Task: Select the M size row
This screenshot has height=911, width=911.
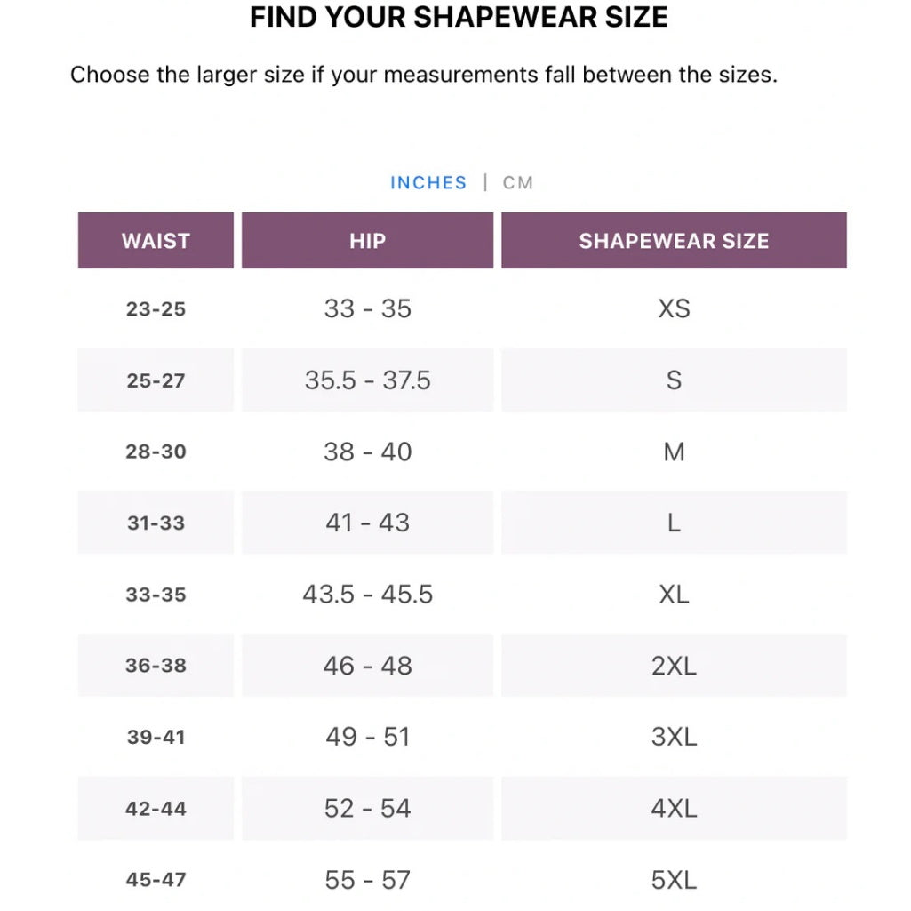Action: click(674, 452)
